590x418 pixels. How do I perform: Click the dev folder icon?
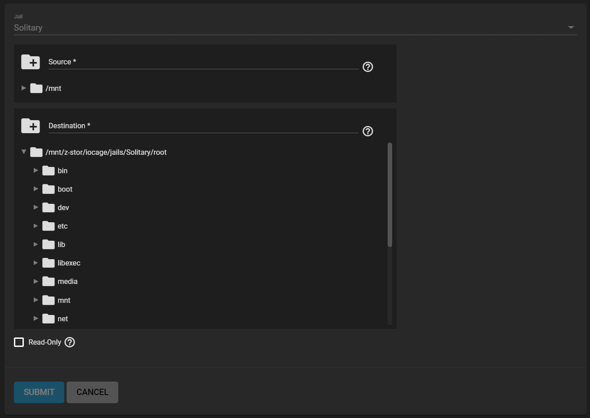pos(49,207)
